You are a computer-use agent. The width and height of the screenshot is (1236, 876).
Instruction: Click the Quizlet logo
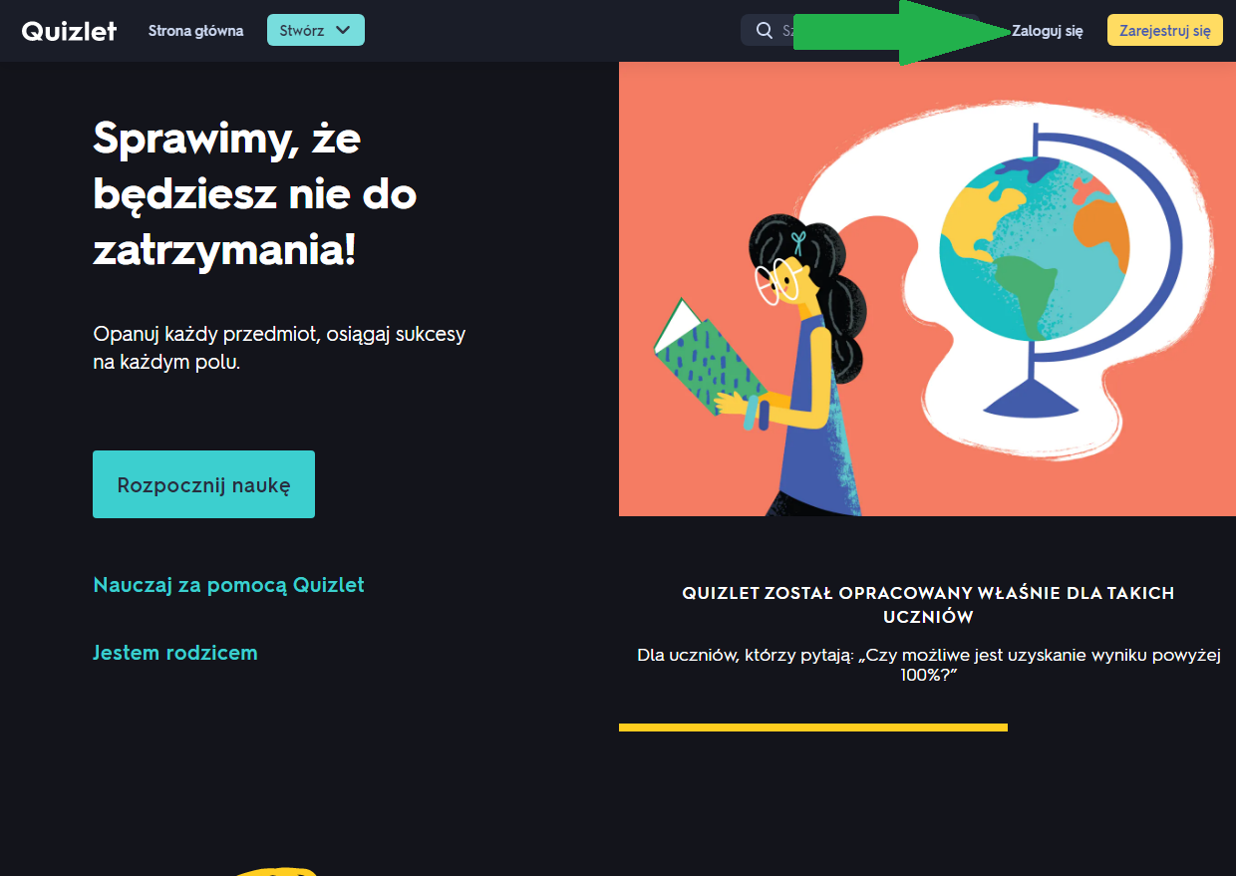(69, 31)
